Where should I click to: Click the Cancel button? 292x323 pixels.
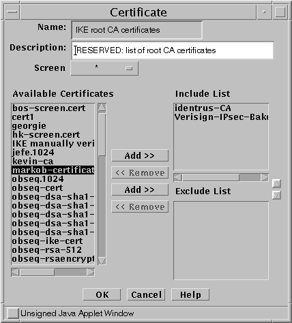[x=146, y=294]
